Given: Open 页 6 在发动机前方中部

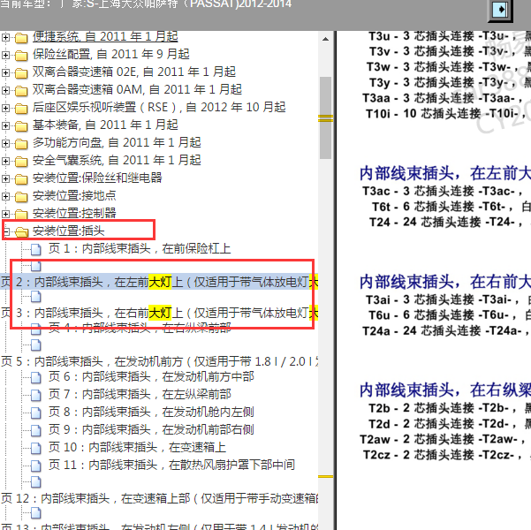Looking at the screenshot, I should point(151,376).
